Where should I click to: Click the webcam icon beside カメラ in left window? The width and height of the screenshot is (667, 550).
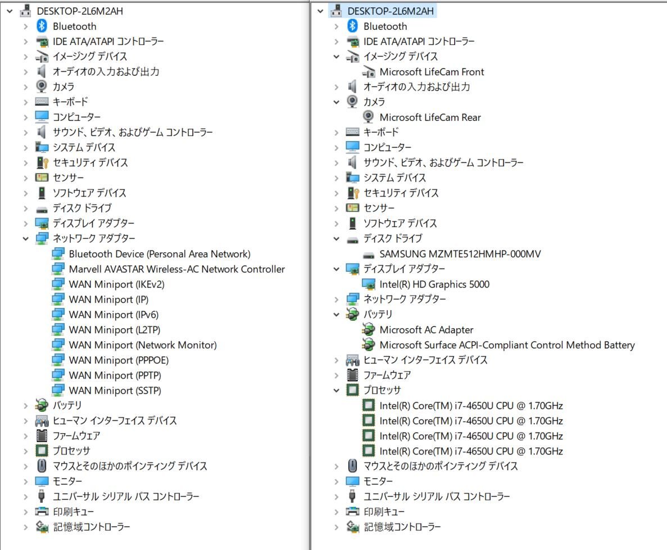click(42, 87)
